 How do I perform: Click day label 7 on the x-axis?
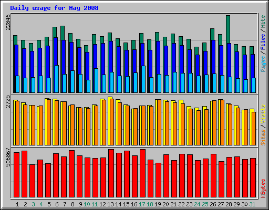tap(65, 204)
